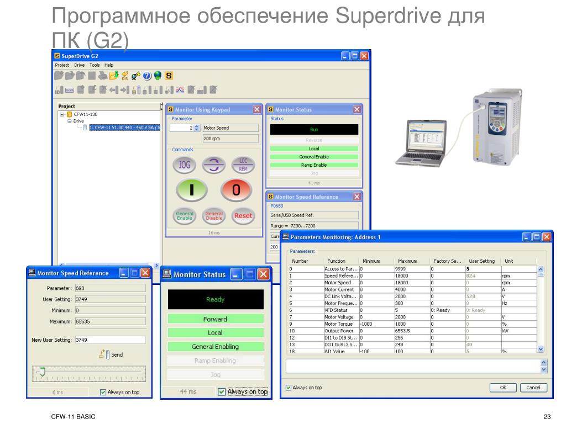Click the globe with green arrow icon
566x424 pixels.
click(158, 76)
